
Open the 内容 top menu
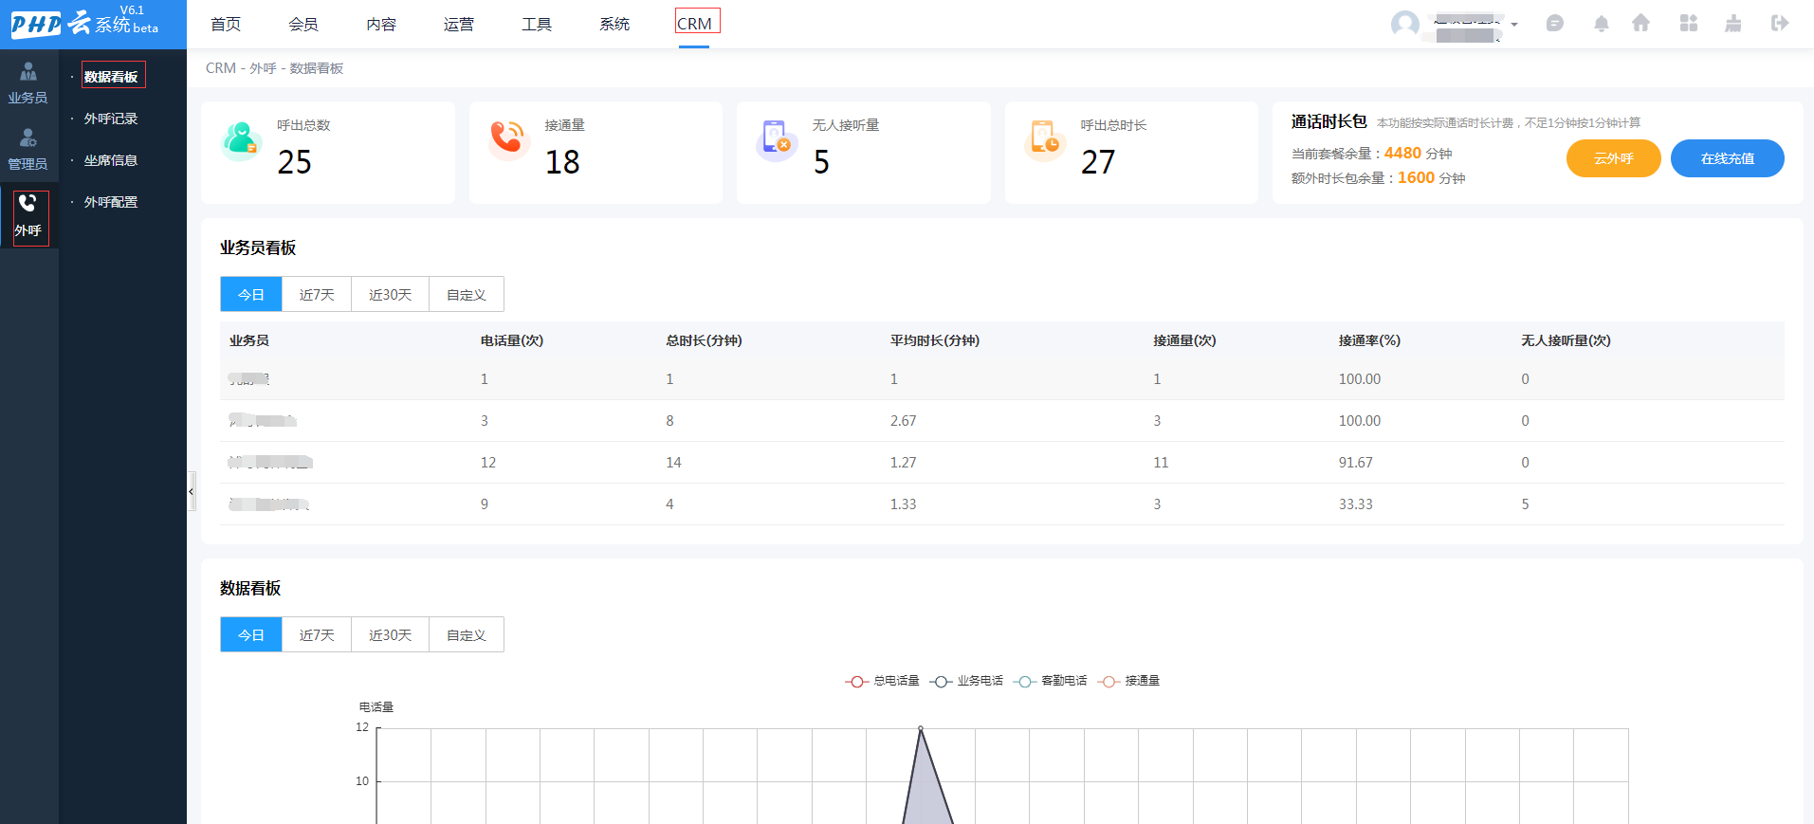(381, 24)
